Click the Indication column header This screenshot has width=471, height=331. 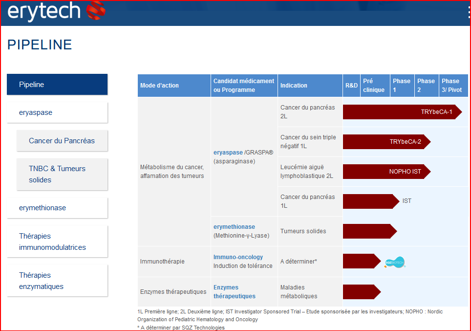(x=310, y=86)
